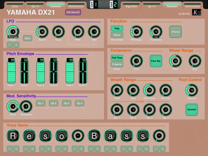This screenshot has width=208, height=156.
Task: Enable Op 1 amplitude modulation sensitivity
Action: click(x=41, y=103)
